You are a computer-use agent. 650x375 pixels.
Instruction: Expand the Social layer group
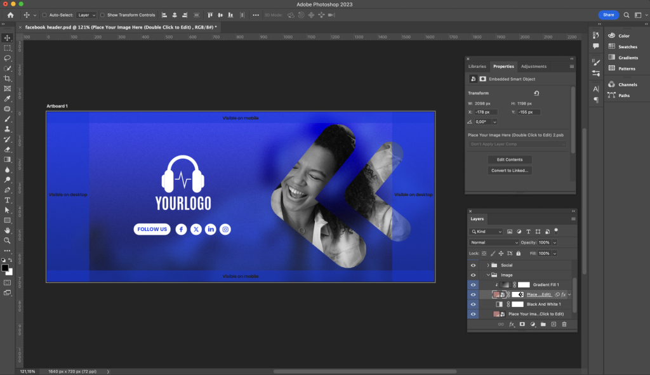pos(487,265)
